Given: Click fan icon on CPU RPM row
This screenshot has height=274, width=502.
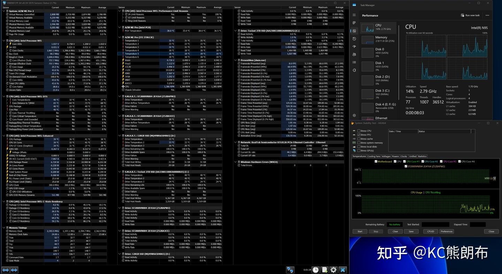Looking at the screenshot, I should (x=123, y=87).
